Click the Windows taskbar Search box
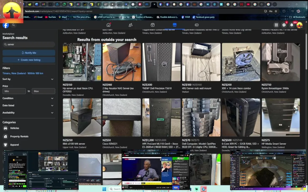This screenshot has height=192, width=308. point(115,189)
